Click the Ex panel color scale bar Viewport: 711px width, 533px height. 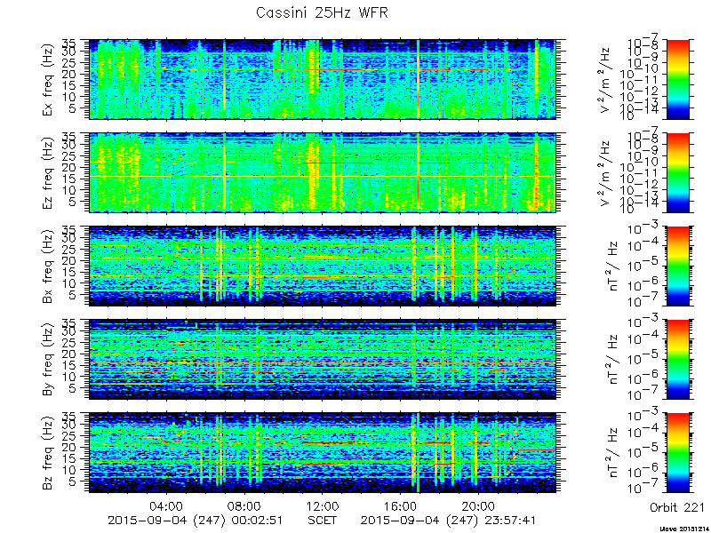[677, 79]
